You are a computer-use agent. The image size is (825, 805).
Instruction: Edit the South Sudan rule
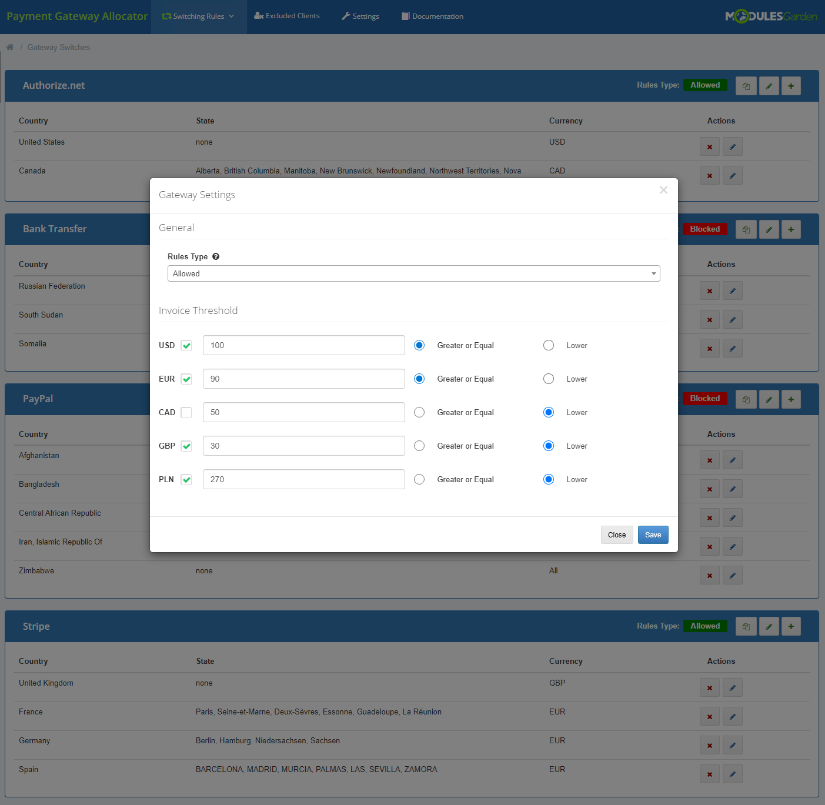click(x=732, y=319)
